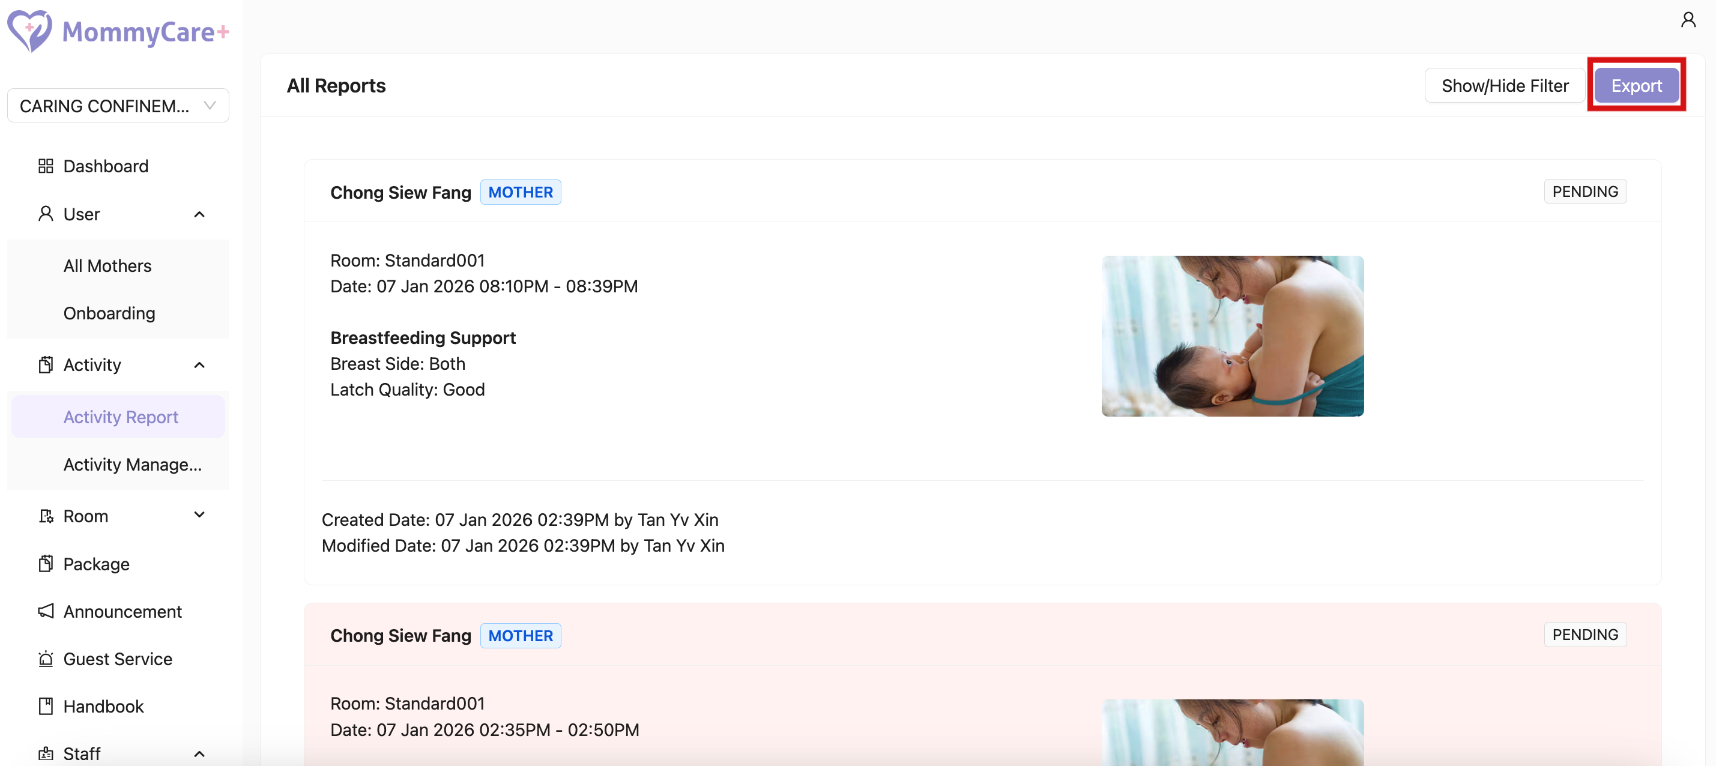
Task: Click the Announcement megaphone icon
Action: (46, 612)
